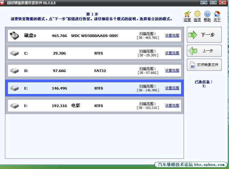
Task: Click 设置范围 link for 磁盘0
Action: coord(172,35)
